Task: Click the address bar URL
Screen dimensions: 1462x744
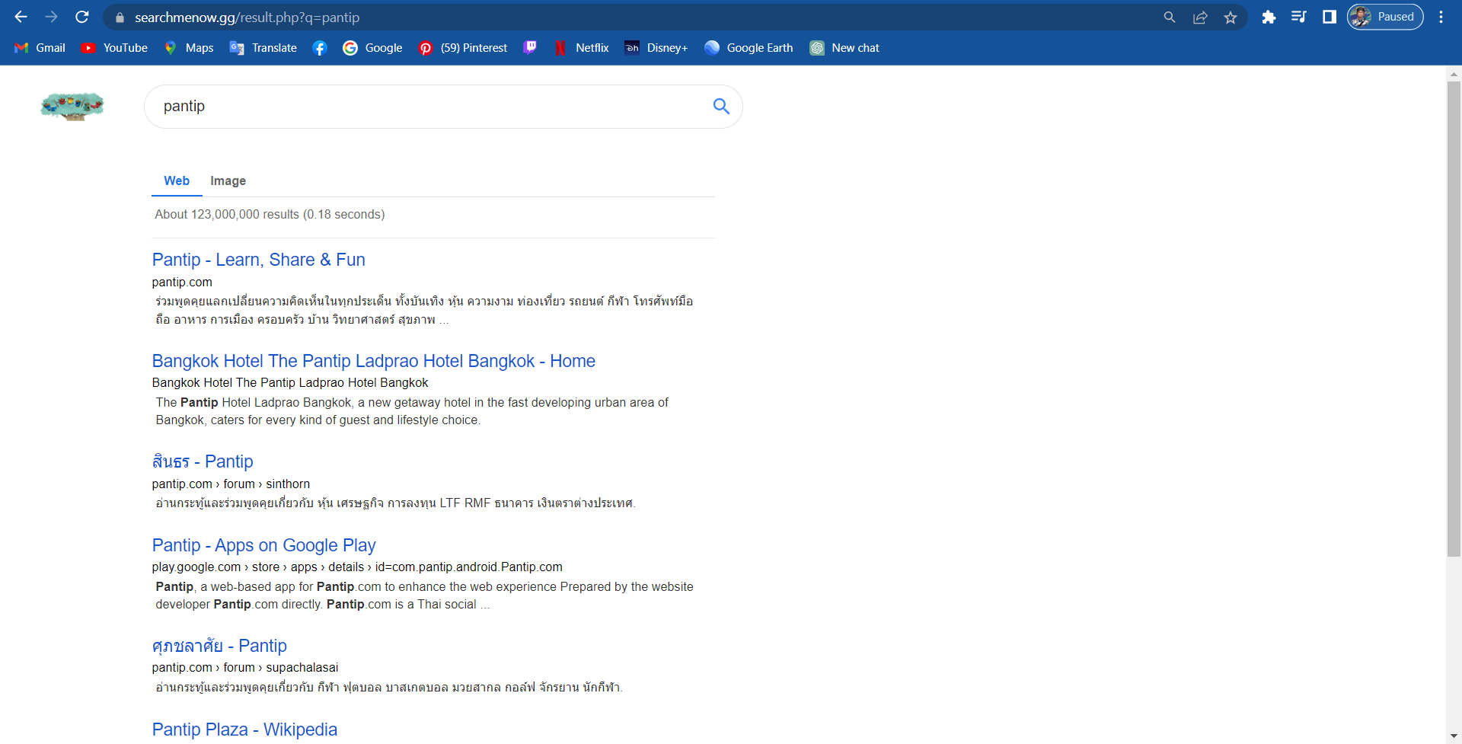Action: (247, 18)
